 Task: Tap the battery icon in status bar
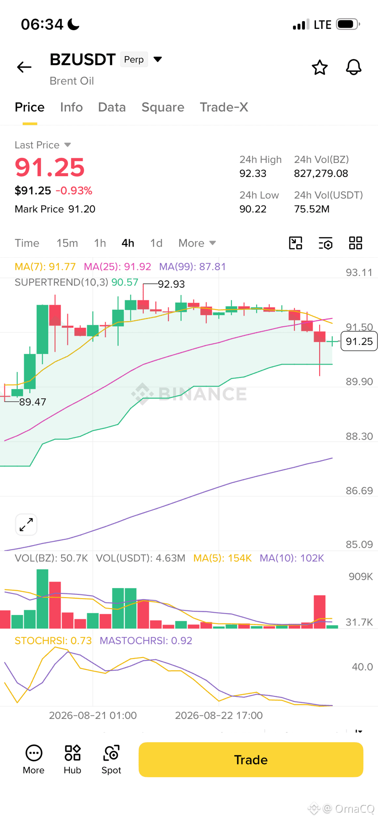click(348, 24)
